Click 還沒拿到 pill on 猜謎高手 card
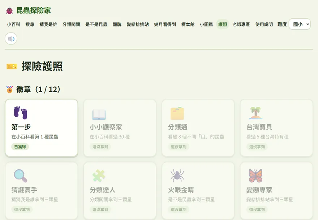The width and height of the screenshot is (318, 220). pos(22,210)
